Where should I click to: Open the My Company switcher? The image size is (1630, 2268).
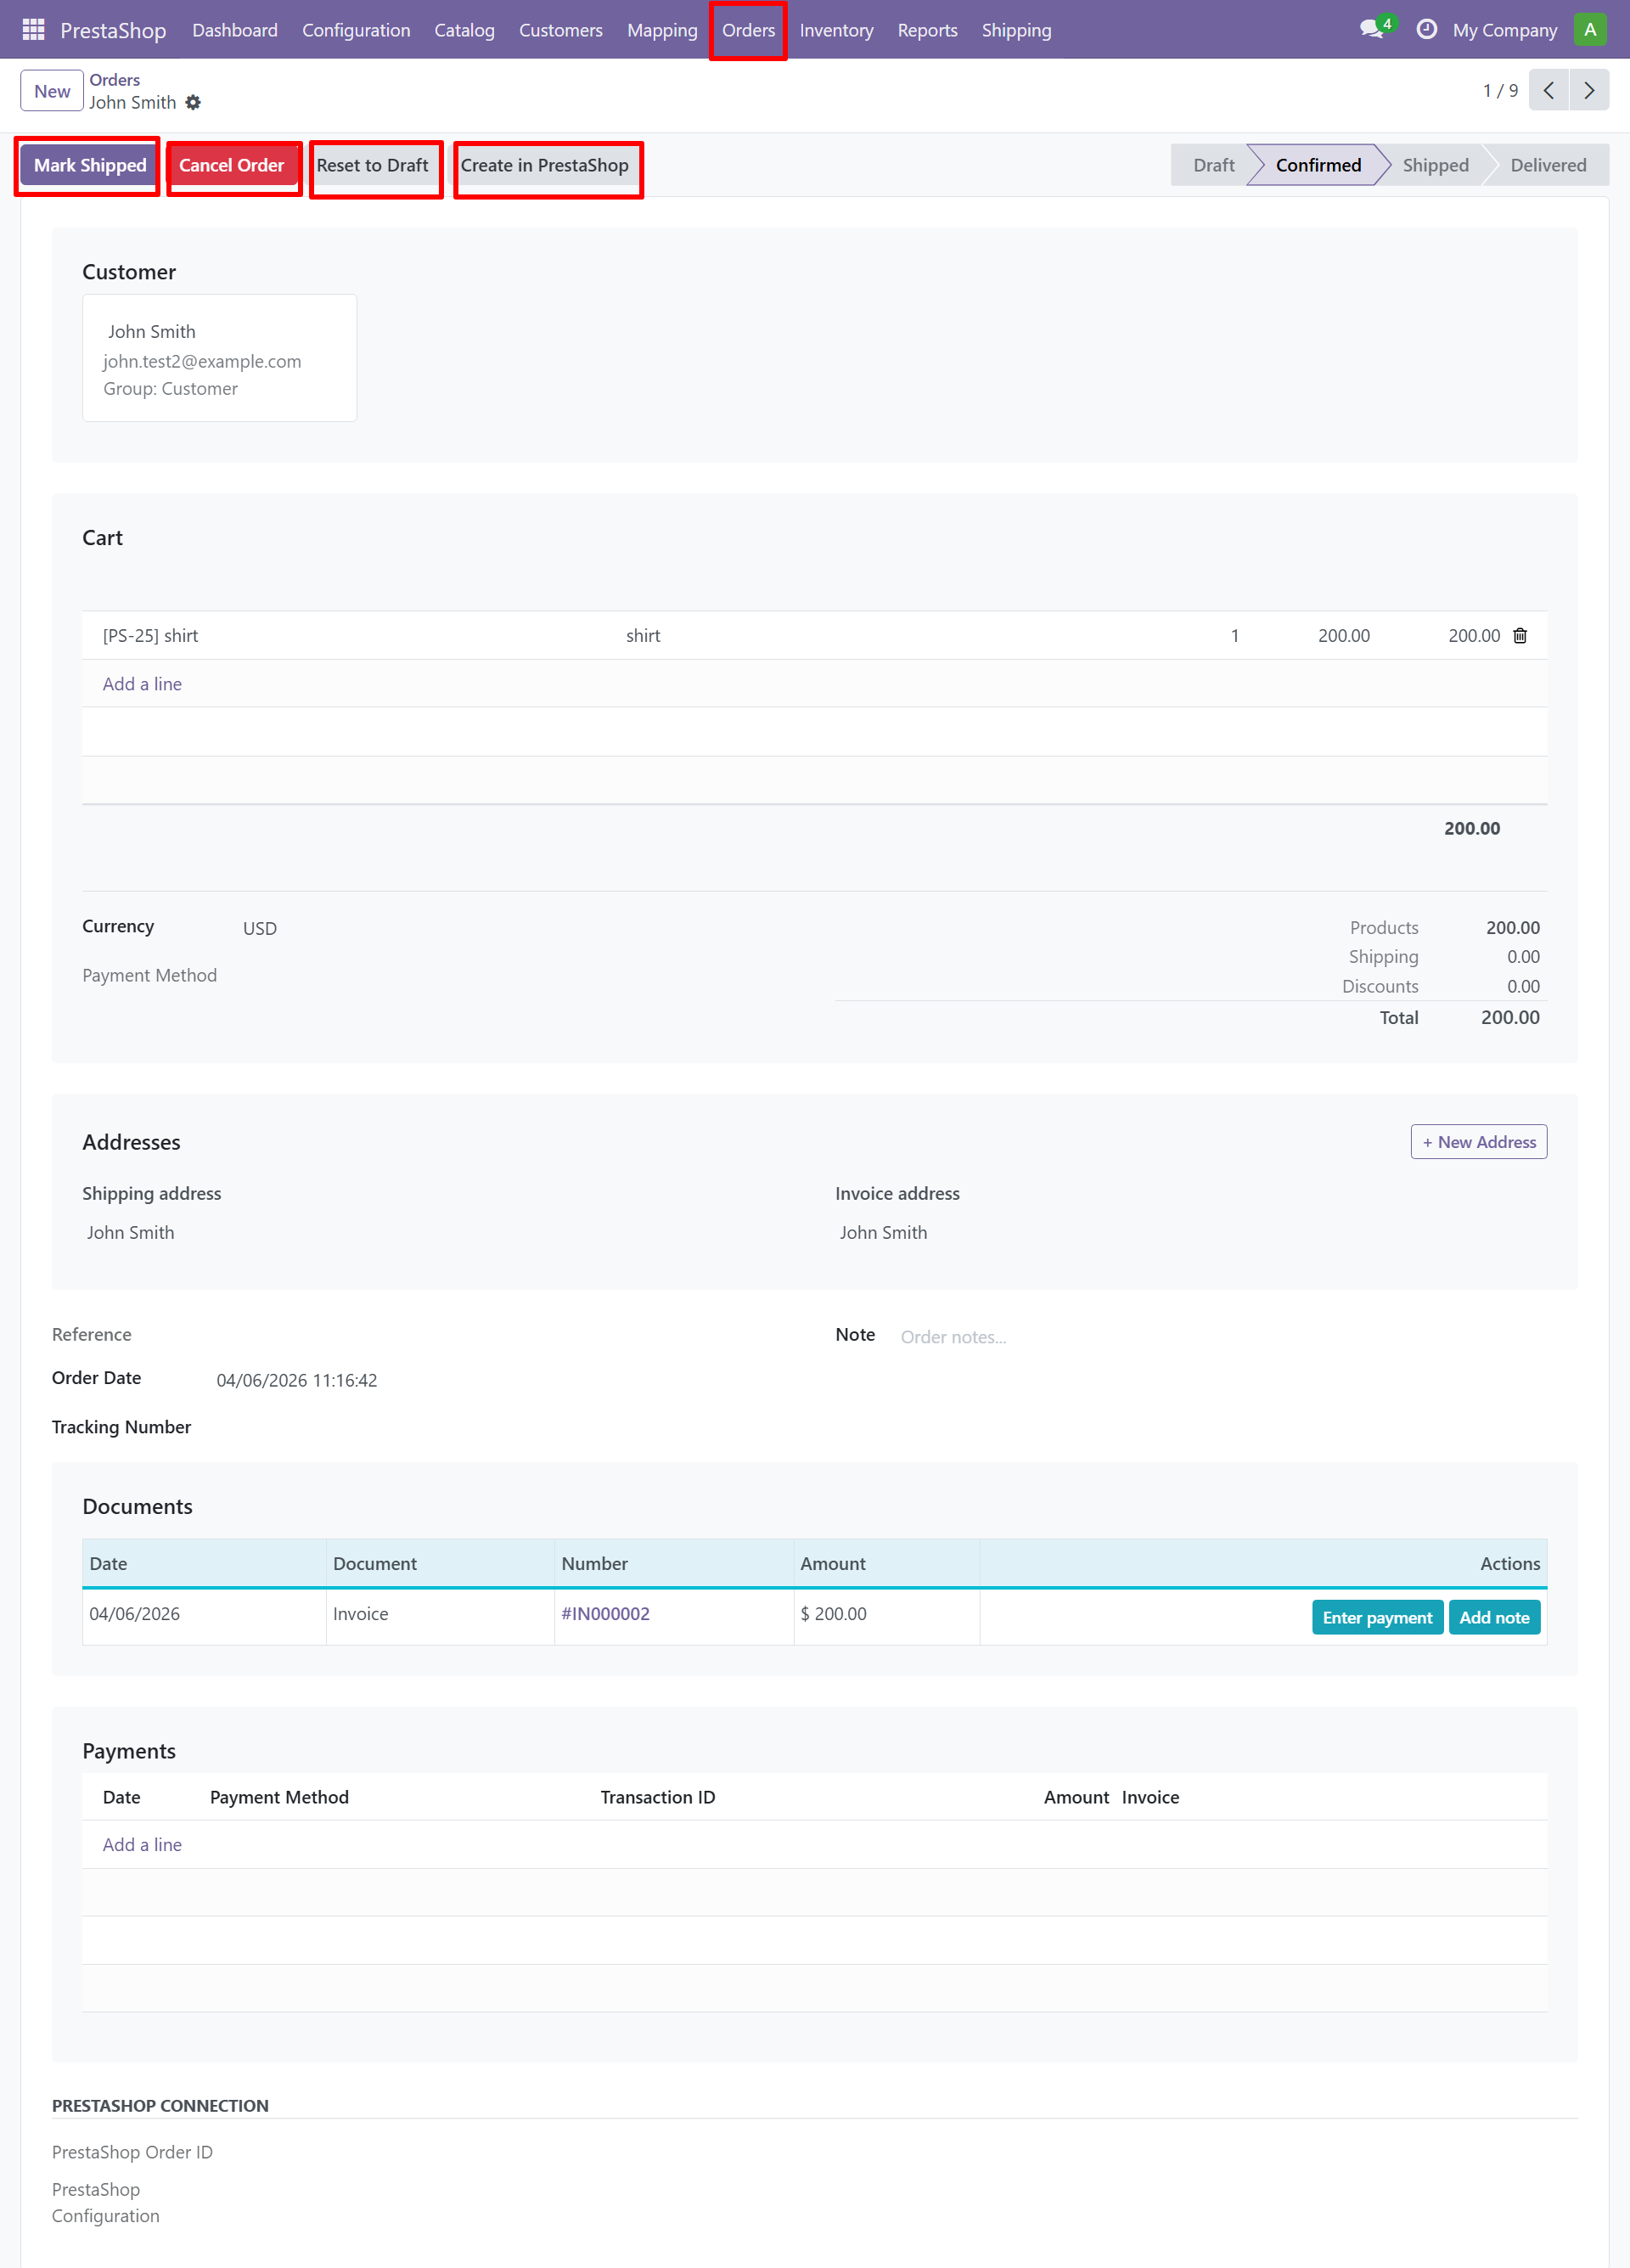tap(1504, 31)
